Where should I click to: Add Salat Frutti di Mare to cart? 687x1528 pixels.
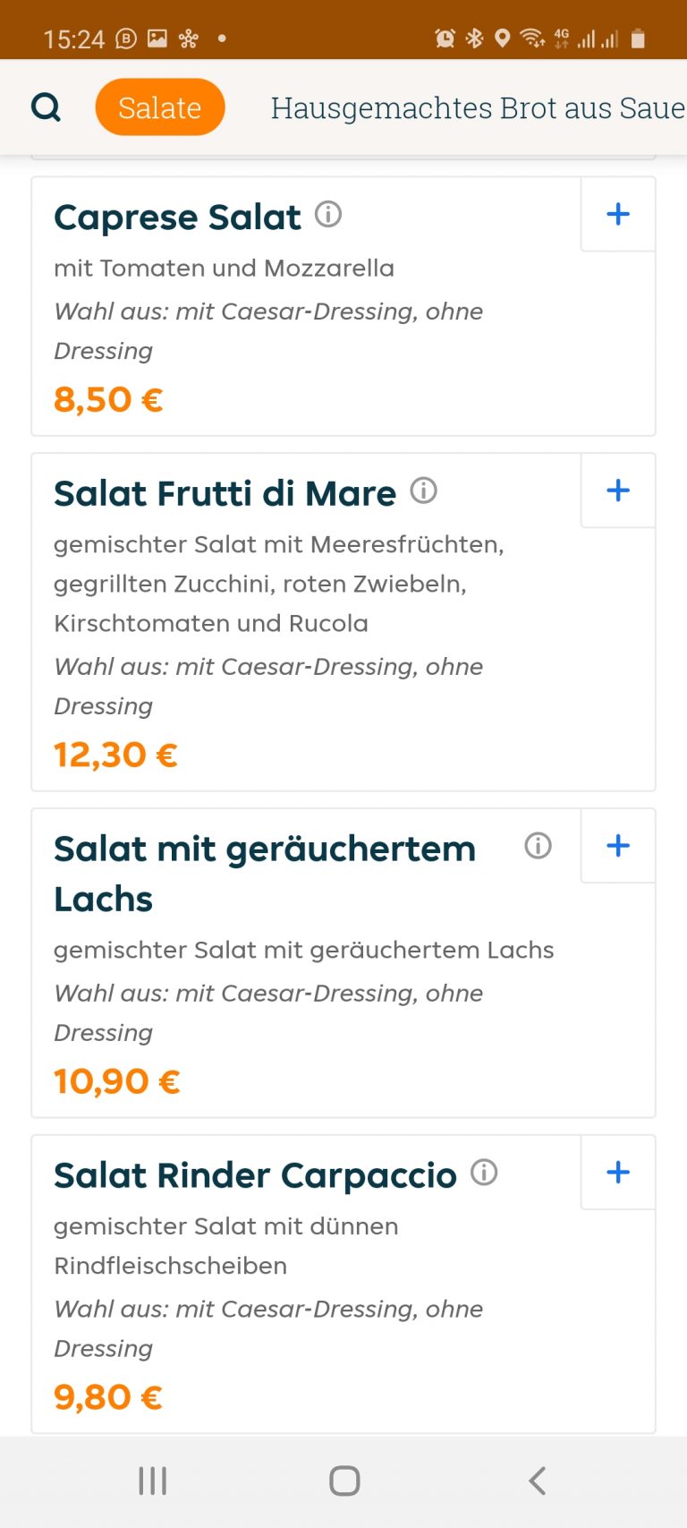coord(618,491)
